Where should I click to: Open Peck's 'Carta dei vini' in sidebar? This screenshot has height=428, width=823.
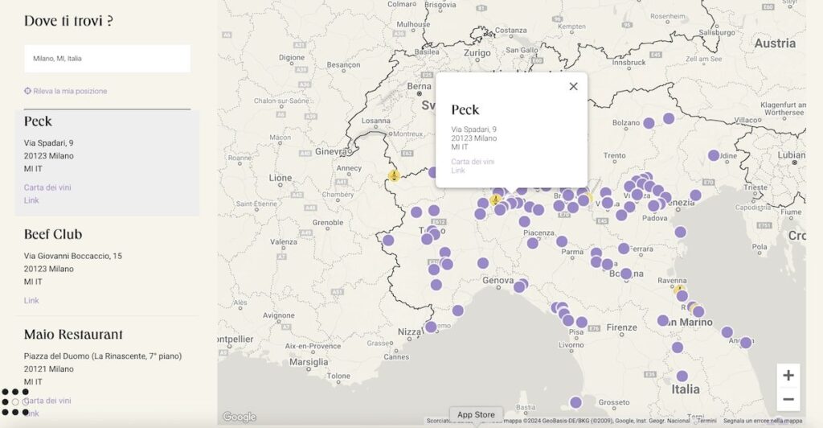[47, 187]
